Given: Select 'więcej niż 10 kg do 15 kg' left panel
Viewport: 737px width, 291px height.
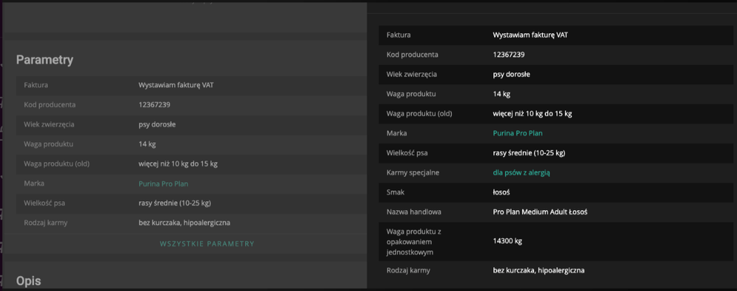Looking at the screenshot, I should [178, 164].
